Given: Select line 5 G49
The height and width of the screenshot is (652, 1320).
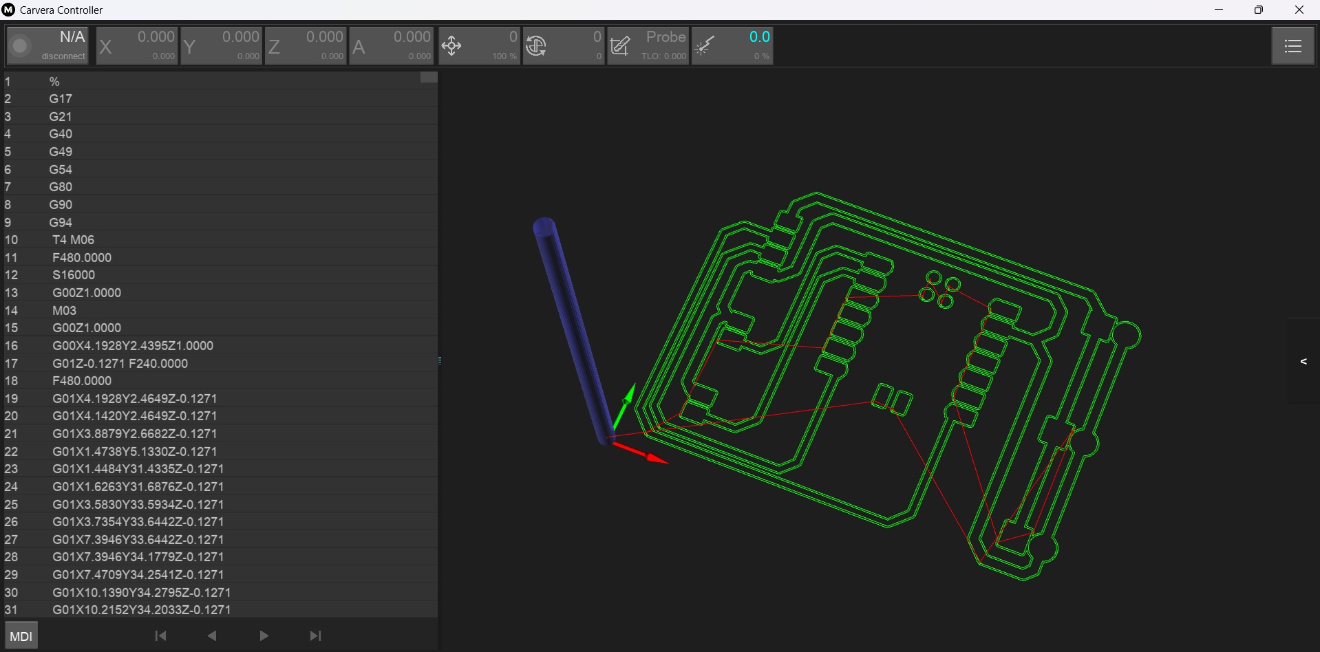Looking at the screenshot, I should tap(220, 151).
